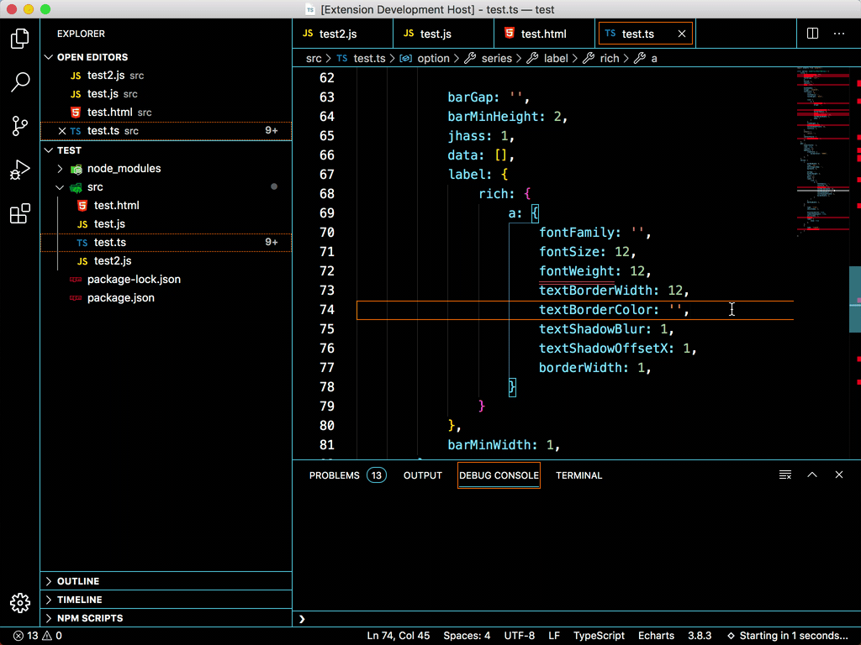
Task: Open the Run and Debug view
Action: pyautogui.click(x=20, y=169)
